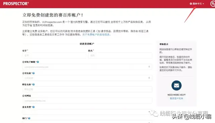This screenshot has width=215, height=123.
Task: Open the 联系客户支持 support link
Action: (176, 99)
